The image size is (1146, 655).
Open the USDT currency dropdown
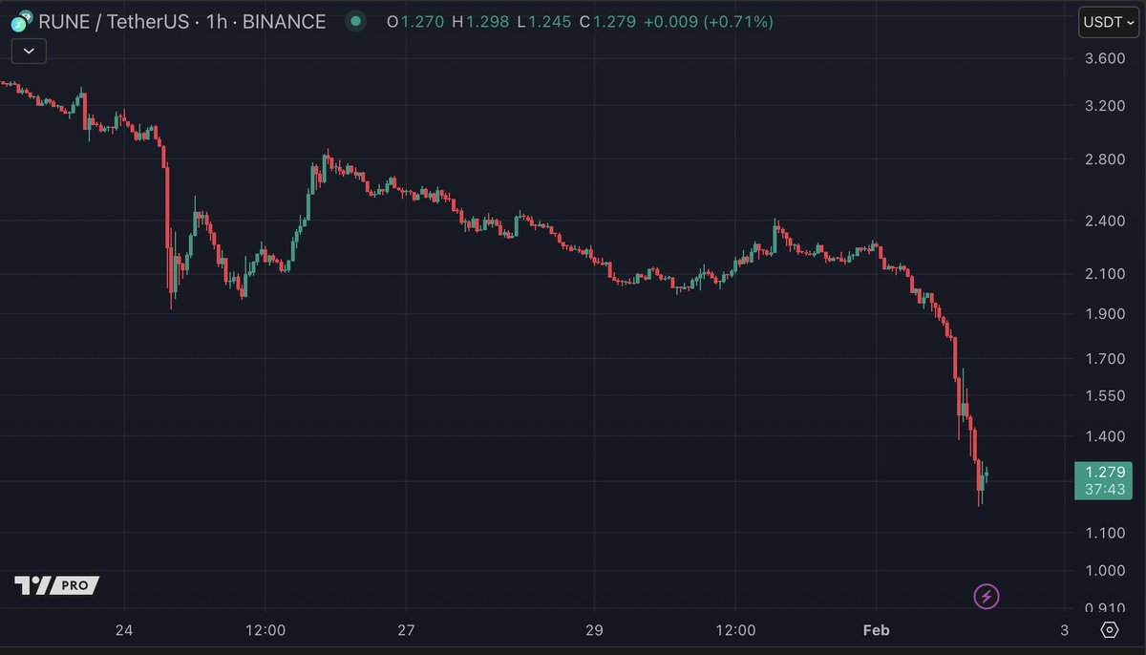pos(1108,22)
